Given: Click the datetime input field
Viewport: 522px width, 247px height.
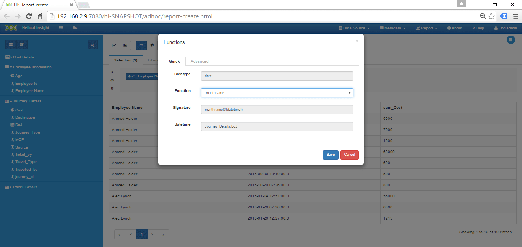Looking at the screenshot, I should click(x=277, y=126).
